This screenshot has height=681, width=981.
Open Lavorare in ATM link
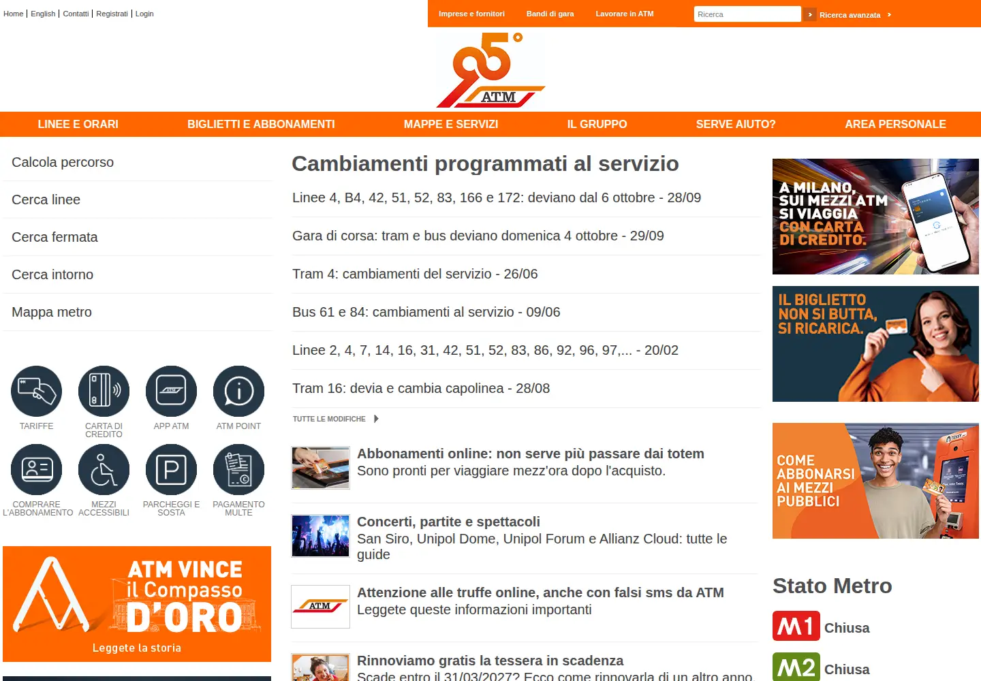[x=625, y=14]
